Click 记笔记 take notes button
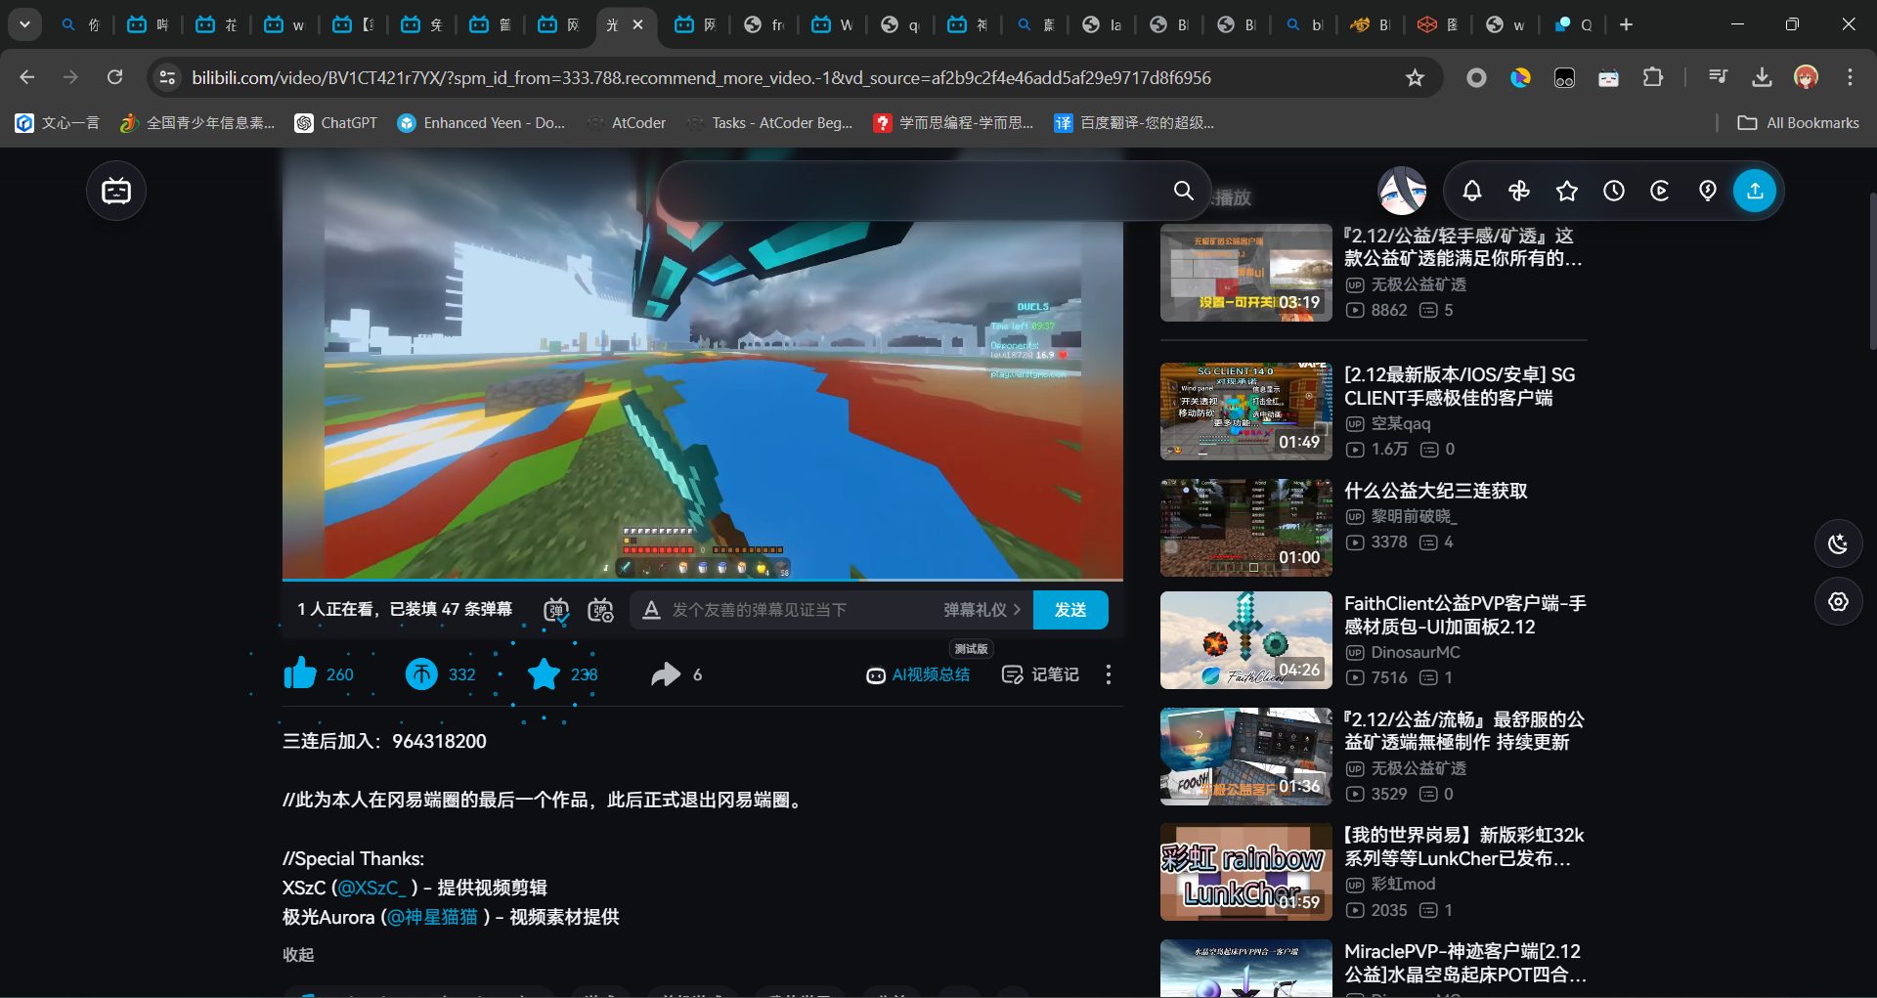1877x998 pixels. point(1040,674)
